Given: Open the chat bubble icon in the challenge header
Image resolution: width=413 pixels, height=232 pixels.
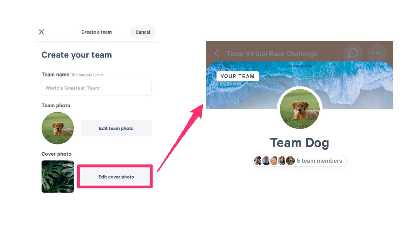Looking at the screenshot, I should coord(353,53).
